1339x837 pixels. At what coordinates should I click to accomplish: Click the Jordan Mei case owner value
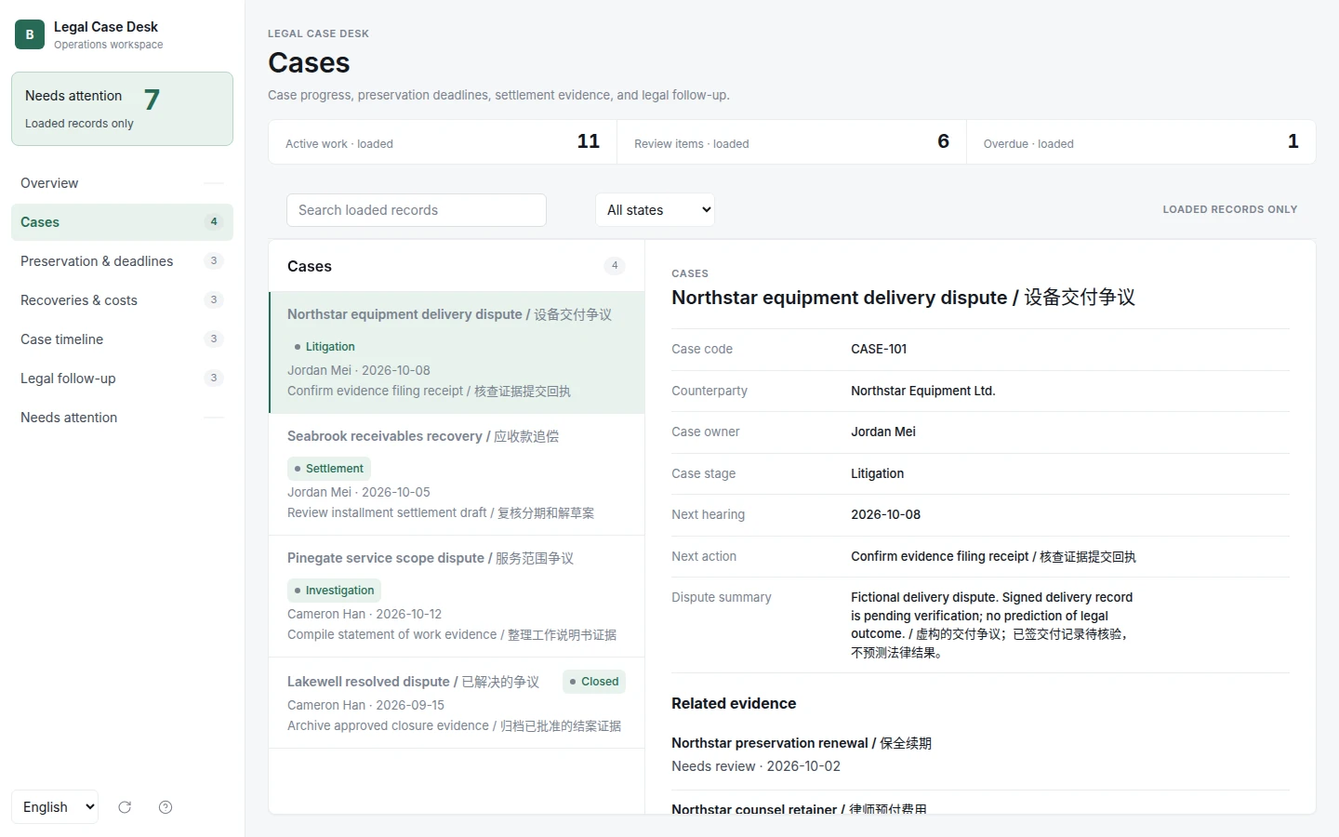883,432
